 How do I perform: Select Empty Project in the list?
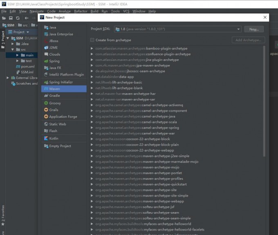[x=60, y=146]
